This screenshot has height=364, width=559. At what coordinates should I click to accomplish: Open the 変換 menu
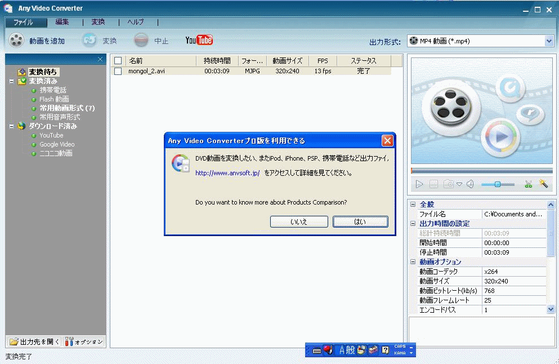point(98,22)
